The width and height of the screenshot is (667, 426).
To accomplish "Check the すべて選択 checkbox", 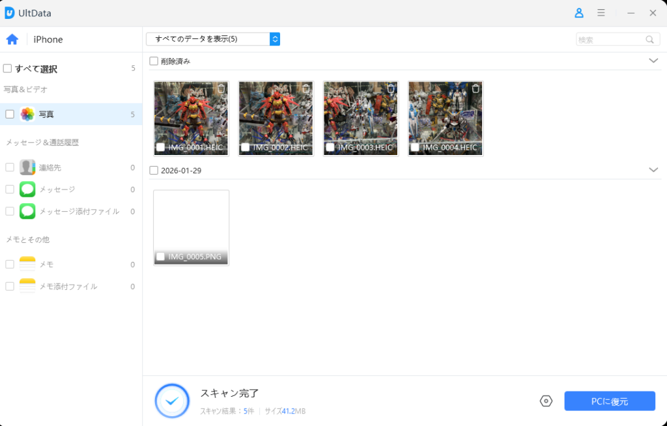I will tap(7, 68).
